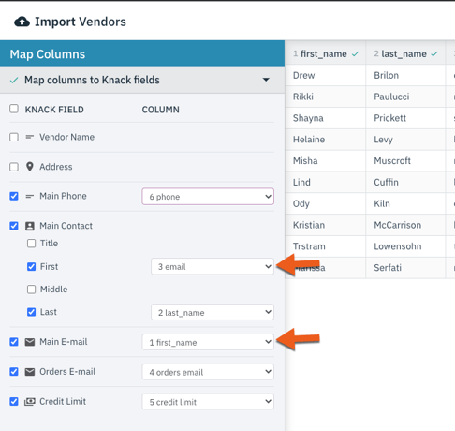Click the text icon next to Main Phone
The width and height of the screenshot is (455, 431).
[x=30, y=196]
